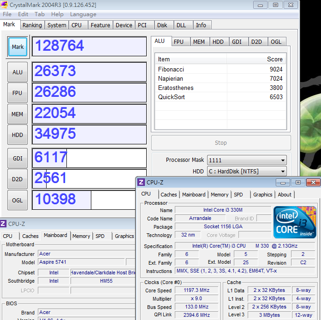This screenshot has height=320, width=321.
Task: Open the Help menu
Action: (57, 14)
